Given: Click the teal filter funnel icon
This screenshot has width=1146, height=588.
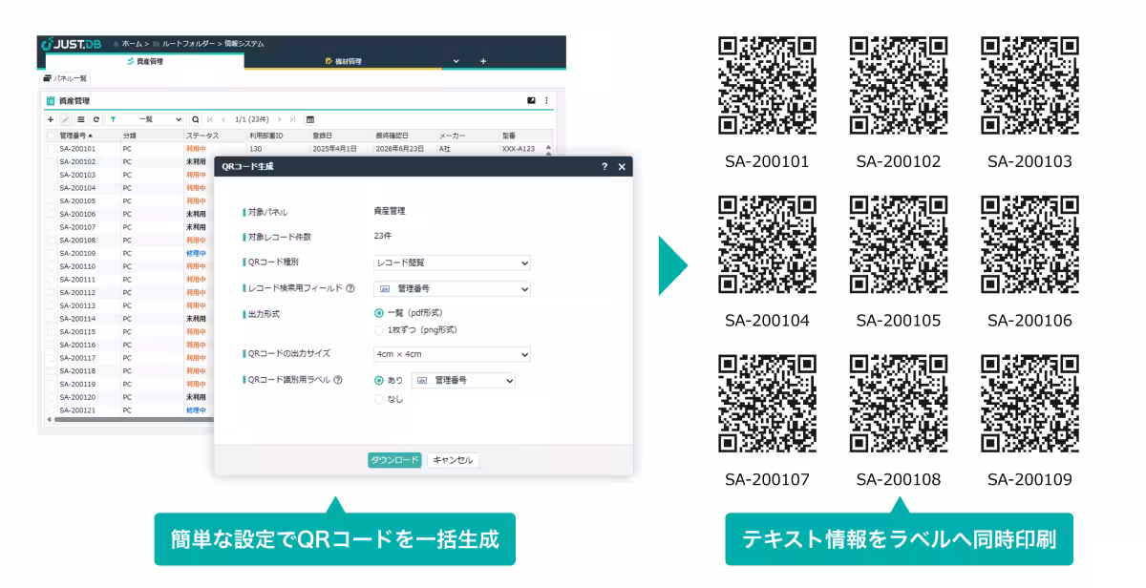Looking at the screenshot, I should point(112,119).
